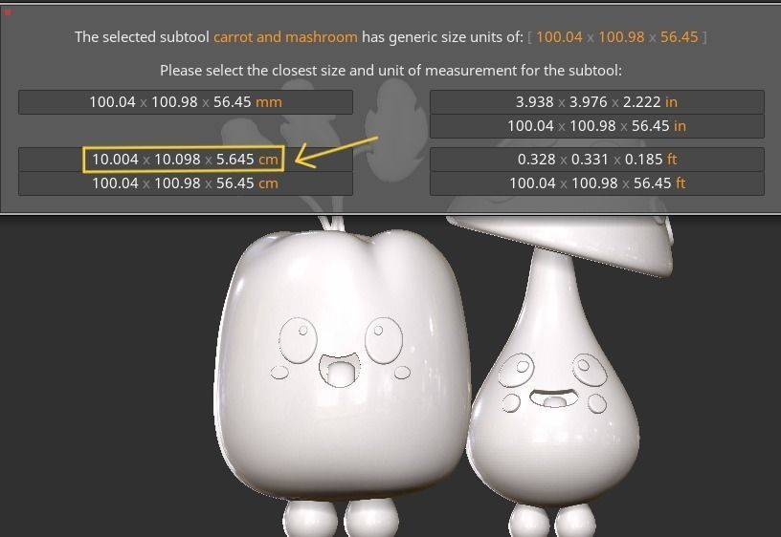Image resolution: width=781 pixels, height=537 pixels.
Task: Click the 'Please select the closest size' instruction text
Action: [x=390, y=71]
